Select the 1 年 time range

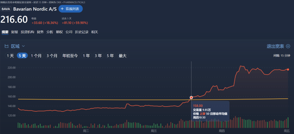coord(86,56)
